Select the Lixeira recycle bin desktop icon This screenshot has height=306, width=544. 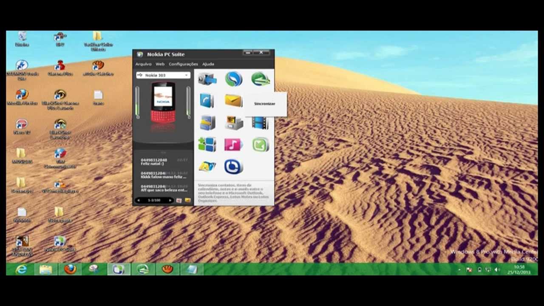click(x=22, y=39)
